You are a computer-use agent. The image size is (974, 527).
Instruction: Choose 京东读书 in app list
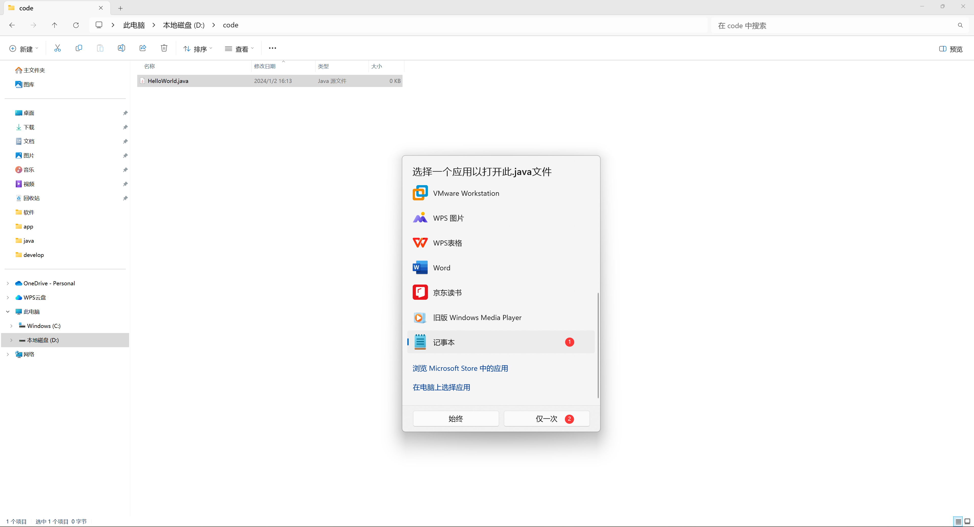tap(501, 293)
